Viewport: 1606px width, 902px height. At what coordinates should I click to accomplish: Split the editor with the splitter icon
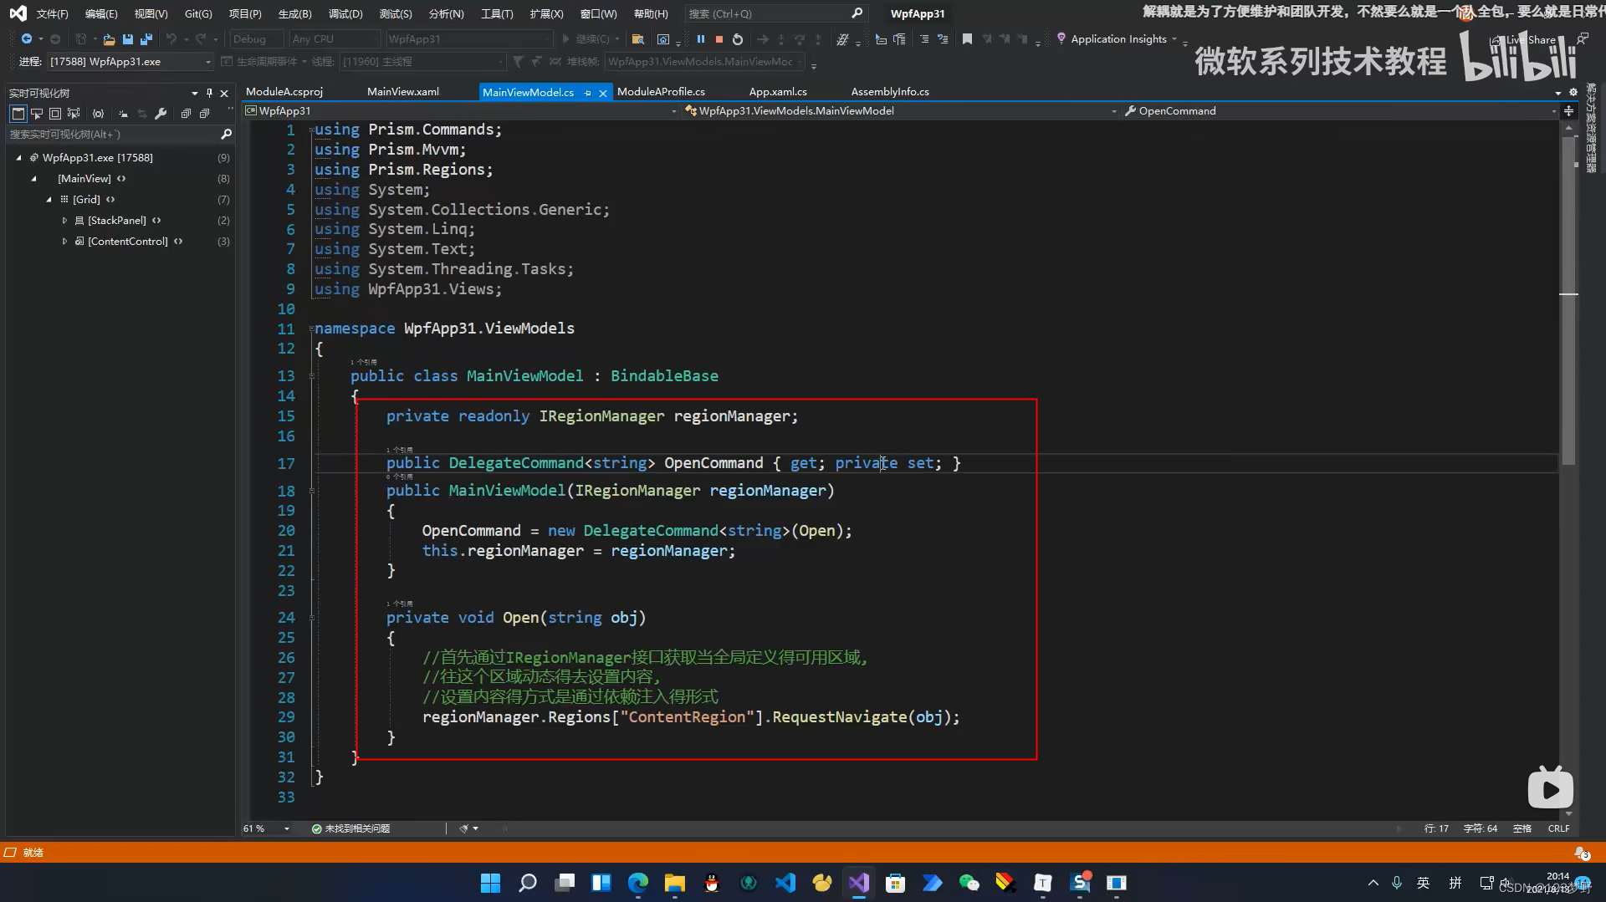[1568, 110]
